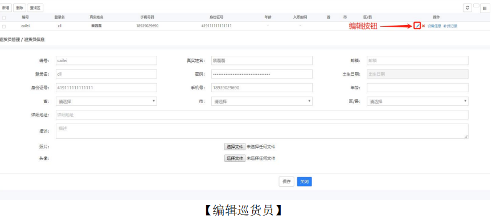Click the 年龄 age input field
Image resolution: width=500 pixels, height=218 pixels.
418,88
